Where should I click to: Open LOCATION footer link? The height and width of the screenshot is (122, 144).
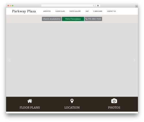point(72,108)
